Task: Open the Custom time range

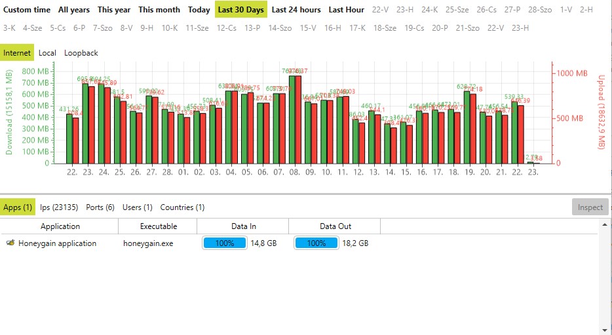Action: [x=27, y=10]
